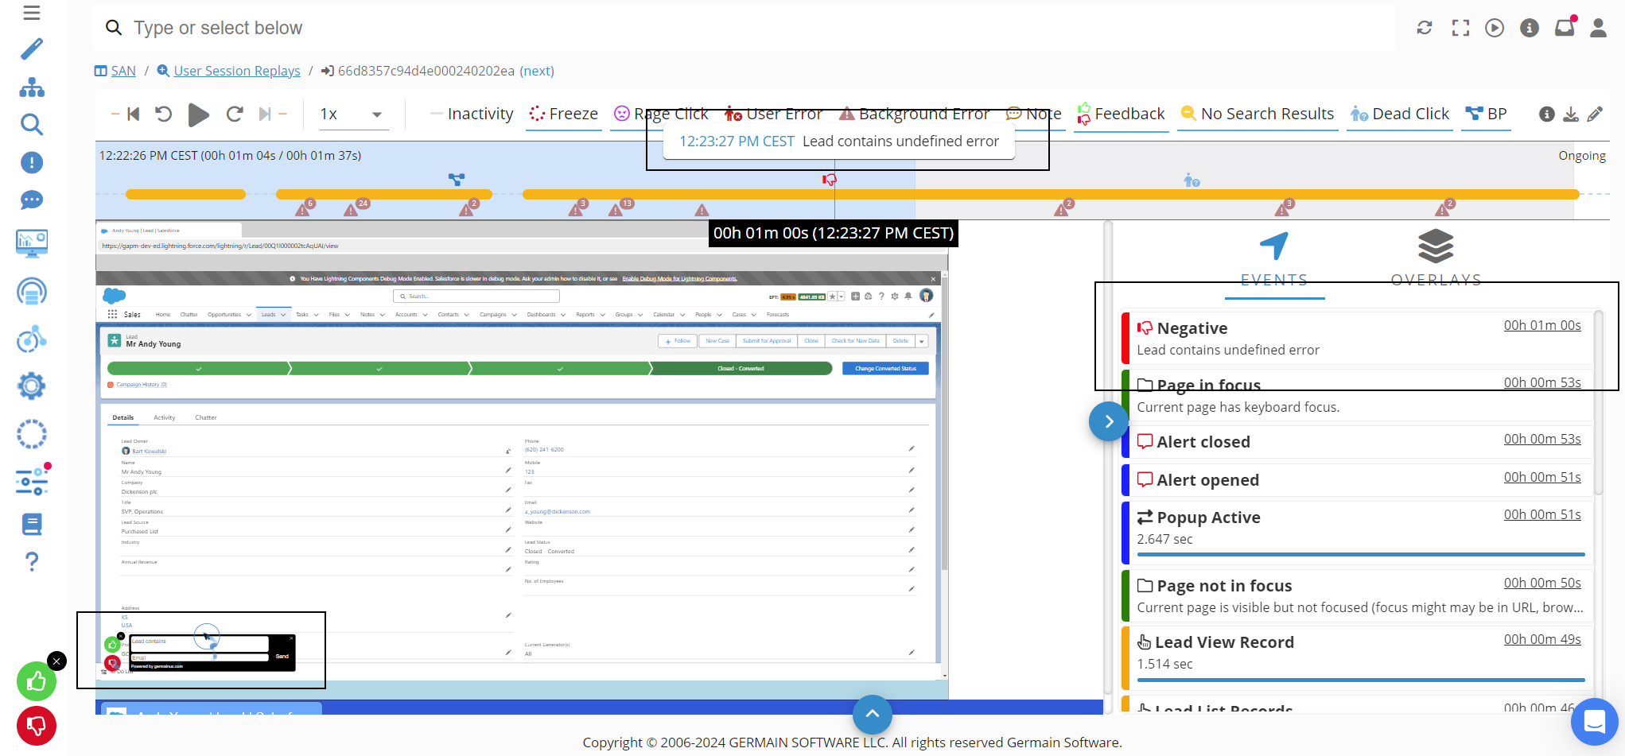The height and width of the screenshot is (756, 1625).
Task: Open the user profile icon
Action: click(x=1598, y=28)
